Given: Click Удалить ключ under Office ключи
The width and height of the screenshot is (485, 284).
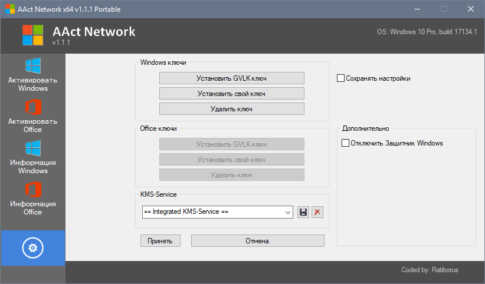Looking at the screenshot, I should coord(232,175).
